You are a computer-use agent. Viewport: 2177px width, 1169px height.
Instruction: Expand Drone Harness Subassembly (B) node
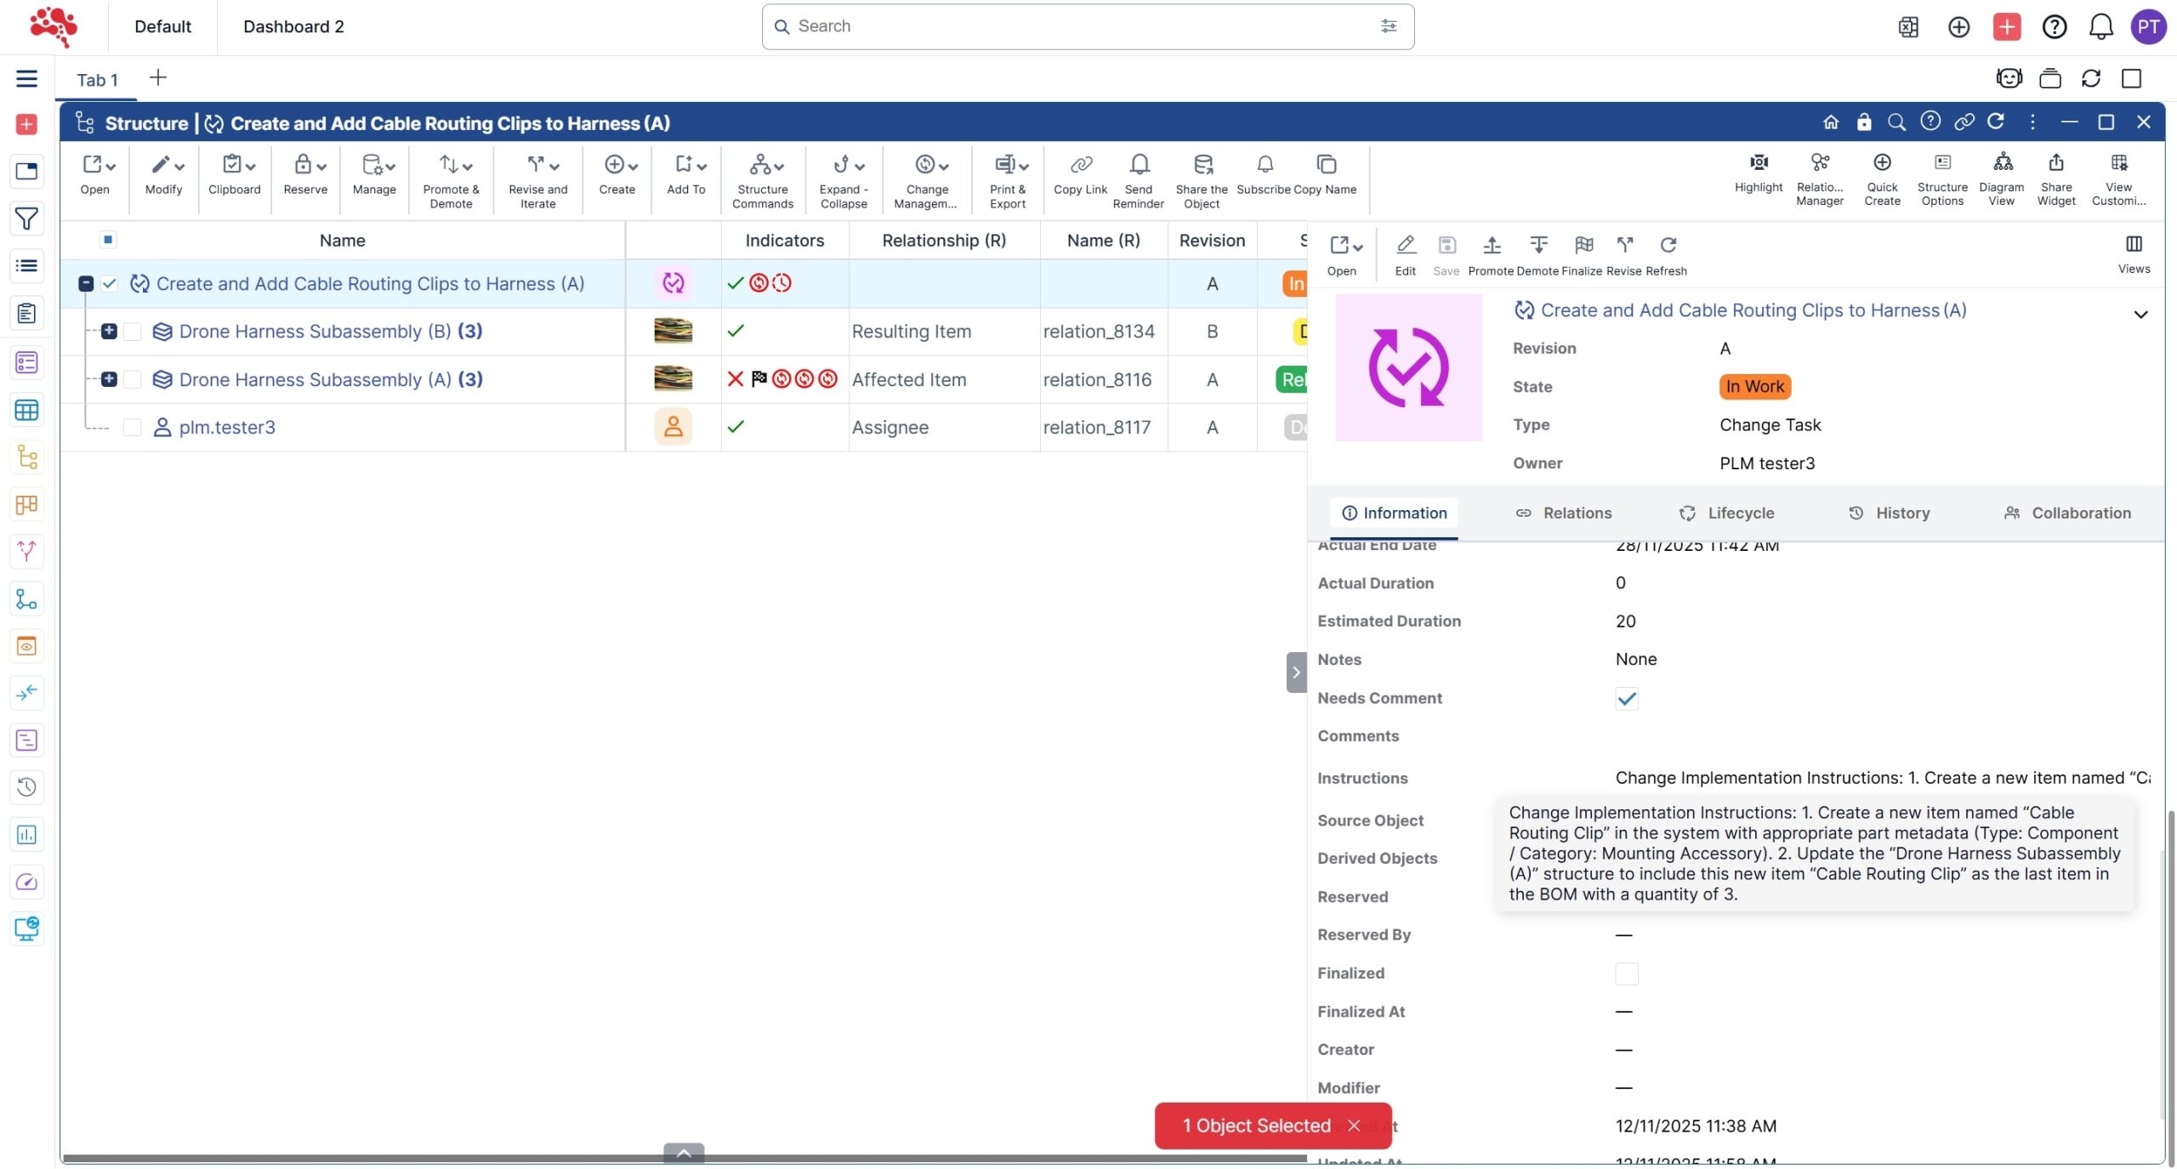coord(109,332)
